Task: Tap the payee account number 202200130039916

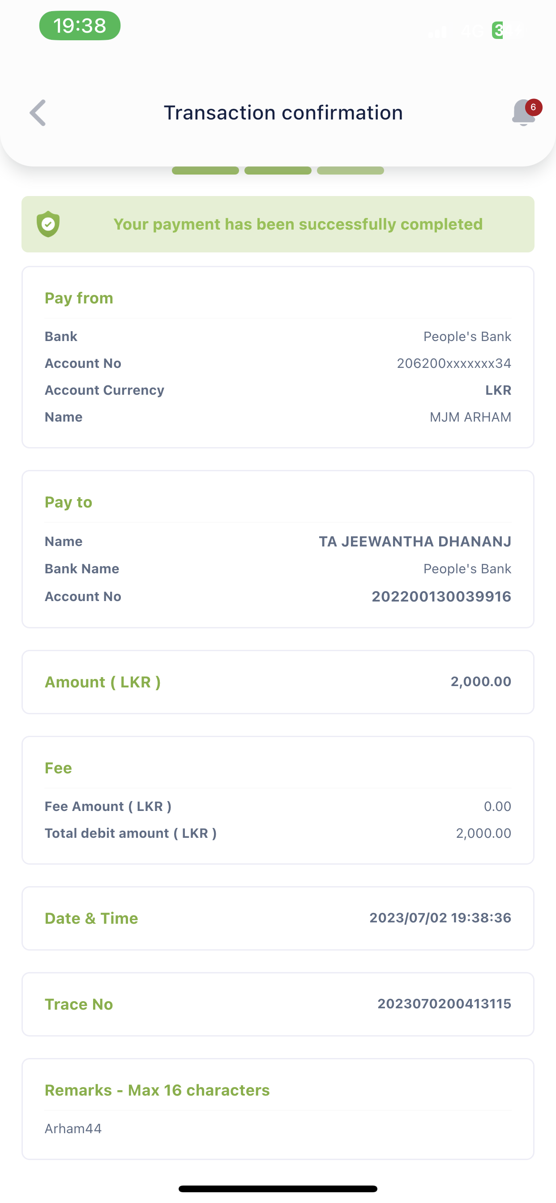Action: 441,597
